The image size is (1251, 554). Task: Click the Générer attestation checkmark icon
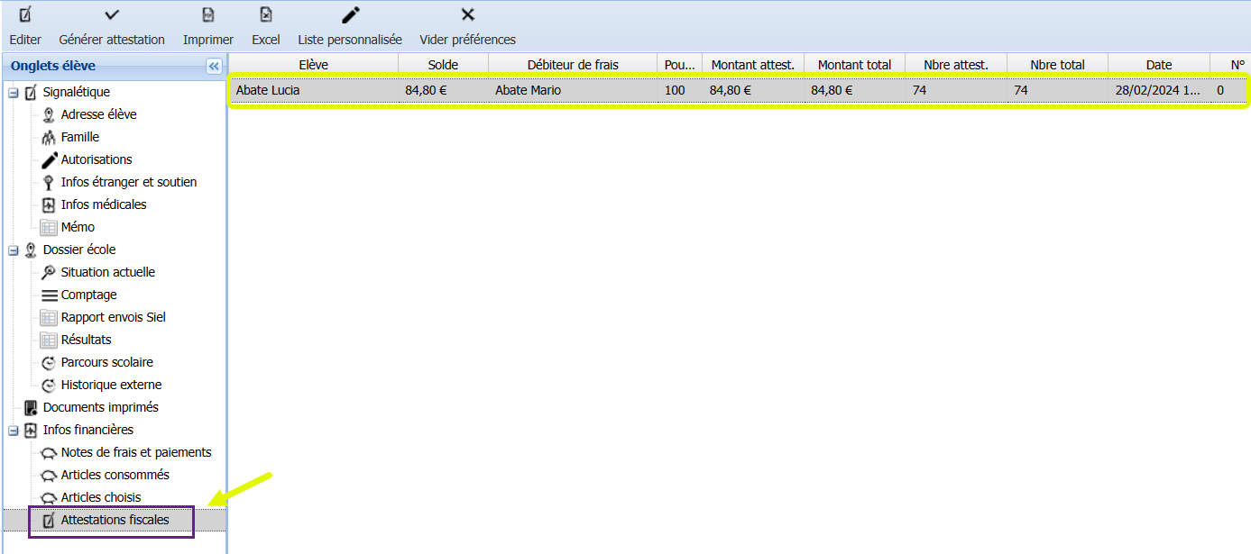pyautogui.click(x=112, y=15)
